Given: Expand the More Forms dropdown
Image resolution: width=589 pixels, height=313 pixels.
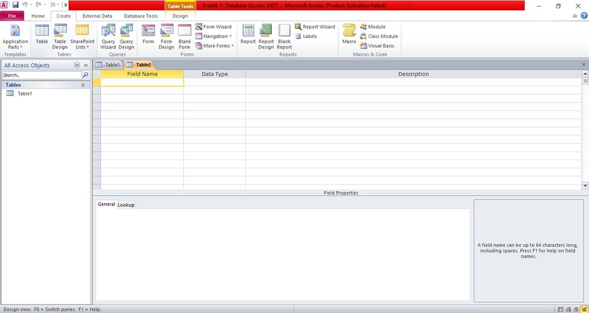Looking at the screenshot, I should point(215,46).
